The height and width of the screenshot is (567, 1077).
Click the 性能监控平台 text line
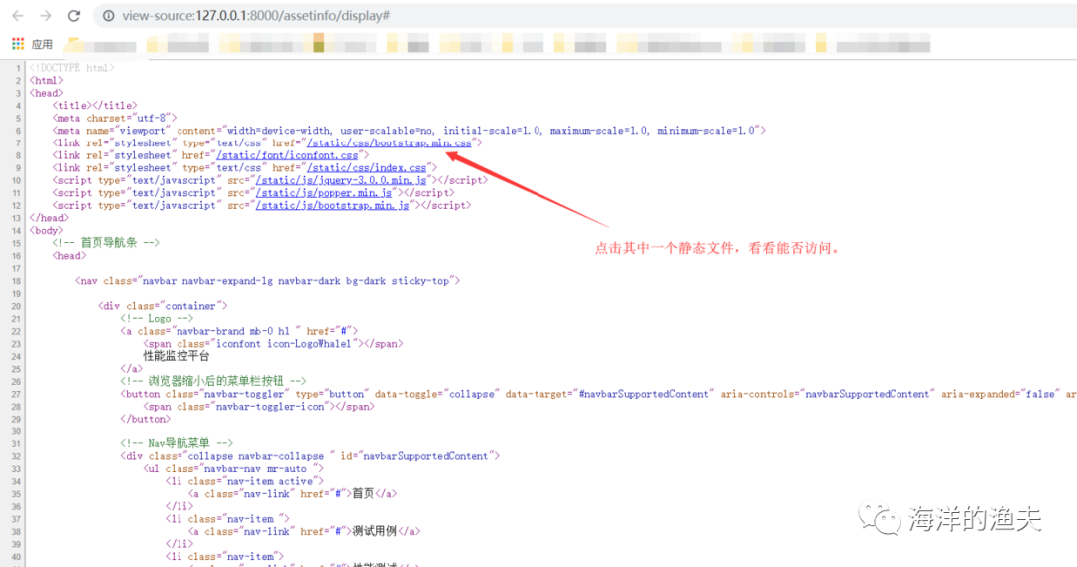click(176, 357)
